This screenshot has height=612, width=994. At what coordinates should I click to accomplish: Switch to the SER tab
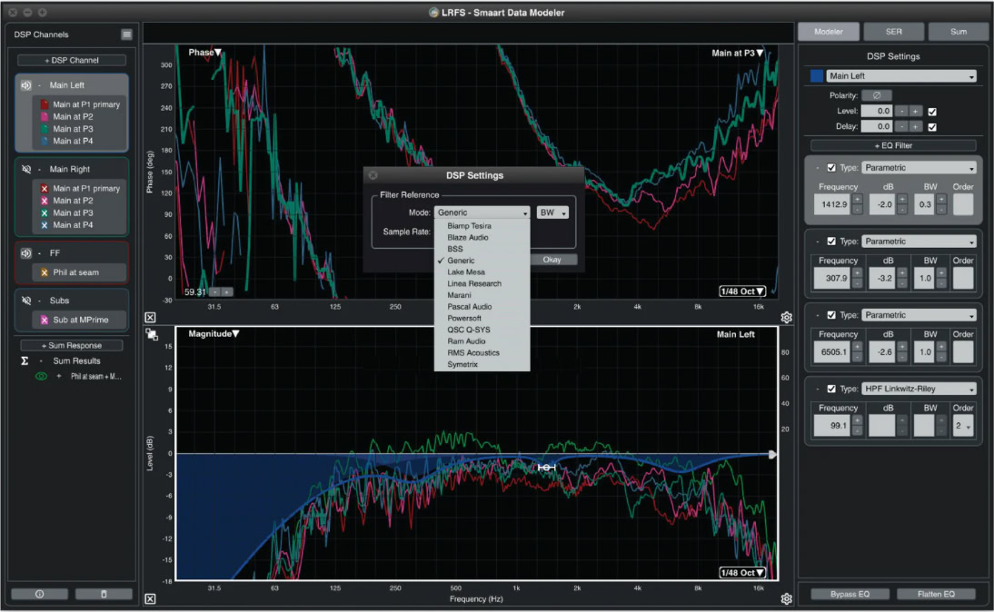pos(892,32)
